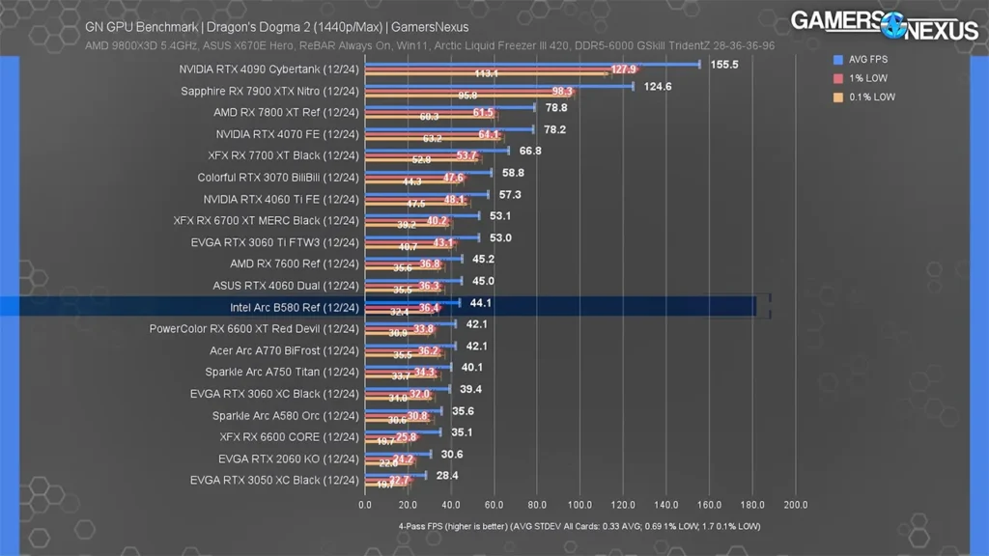Click the RTX 3050 average value "28.4"
The image size is (989, 556).
(x=447, y=476)
